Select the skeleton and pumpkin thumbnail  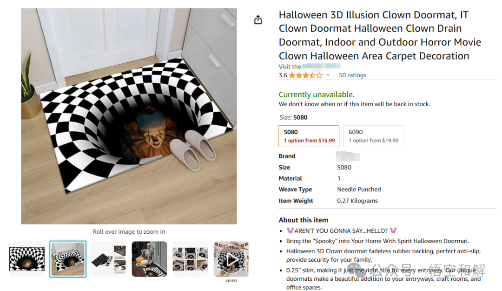point(149,259)
